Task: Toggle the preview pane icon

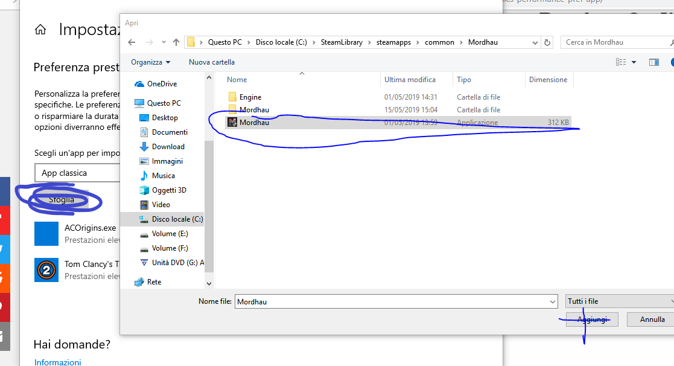Action: click(654, 62)
